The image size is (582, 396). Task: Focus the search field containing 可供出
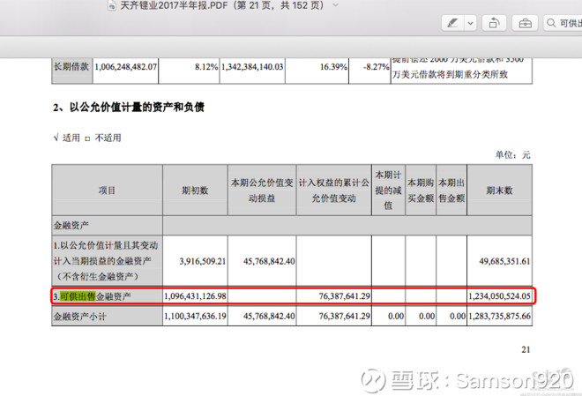pyautogui.click(x=563, y=23)
